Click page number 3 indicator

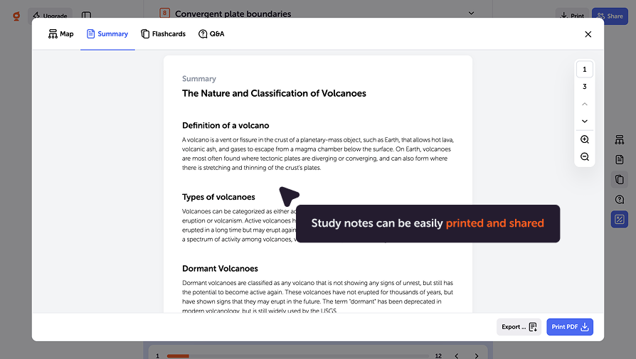pos(585,86)
